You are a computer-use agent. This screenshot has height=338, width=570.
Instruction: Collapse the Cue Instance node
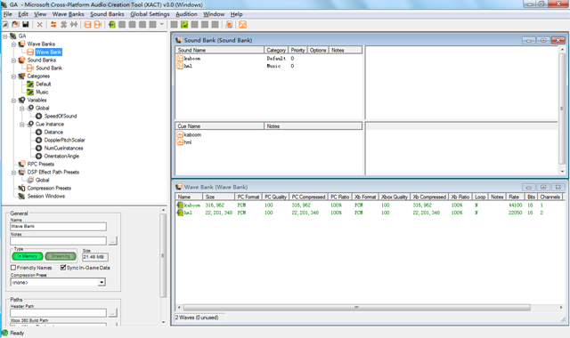pyautogui.click(x=21, y=125)
